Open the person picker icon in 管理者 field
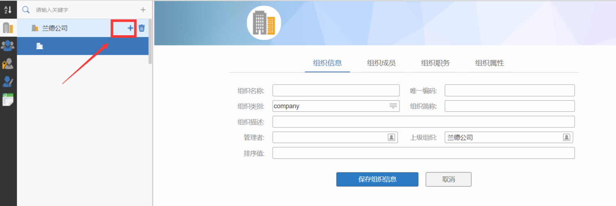Screen dimensions: 616x206 tap(391, 137)
